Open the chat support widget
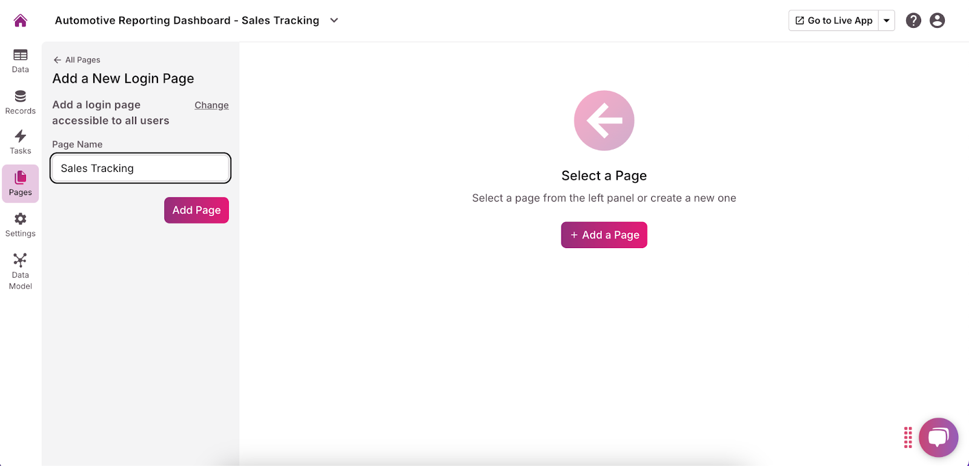Image resolution: width=969 pixels, height=466 pixels. [x=938, y=437]
